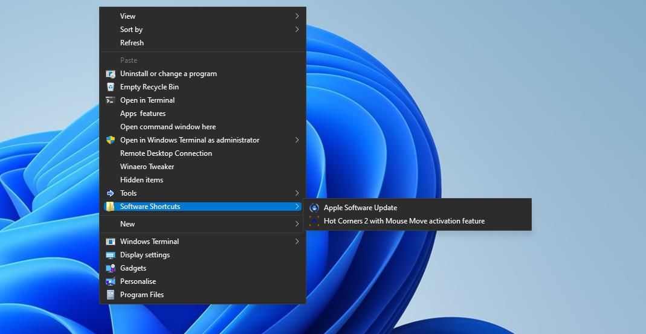This screenshot has height=334, width=646.
Task: Click the shield icon for Windows Terminal administrator
Action: click(x=110, y=140)
